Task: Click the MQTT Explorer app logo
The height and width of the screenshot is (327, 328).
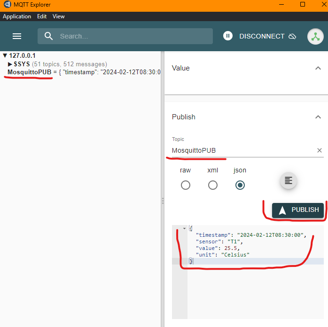Action: [7, 4]
